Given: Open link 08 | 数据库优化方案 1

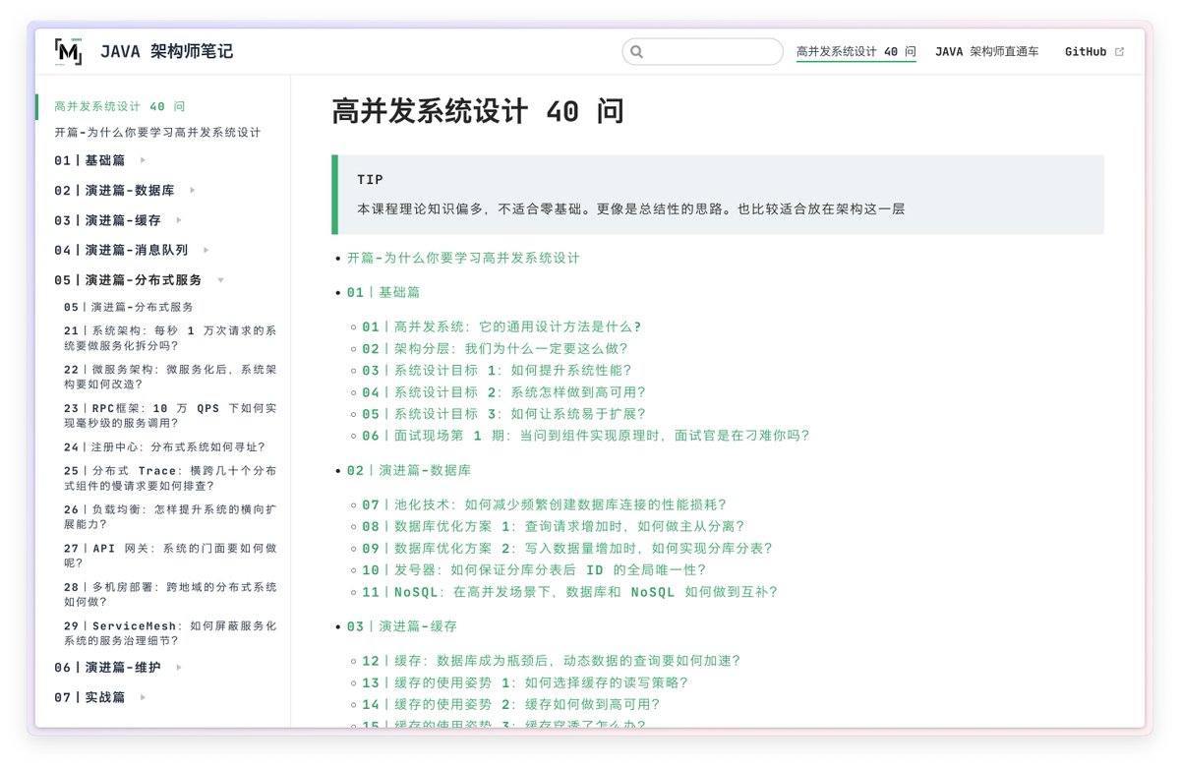Looking at the screenshot, I should [554, 526].
